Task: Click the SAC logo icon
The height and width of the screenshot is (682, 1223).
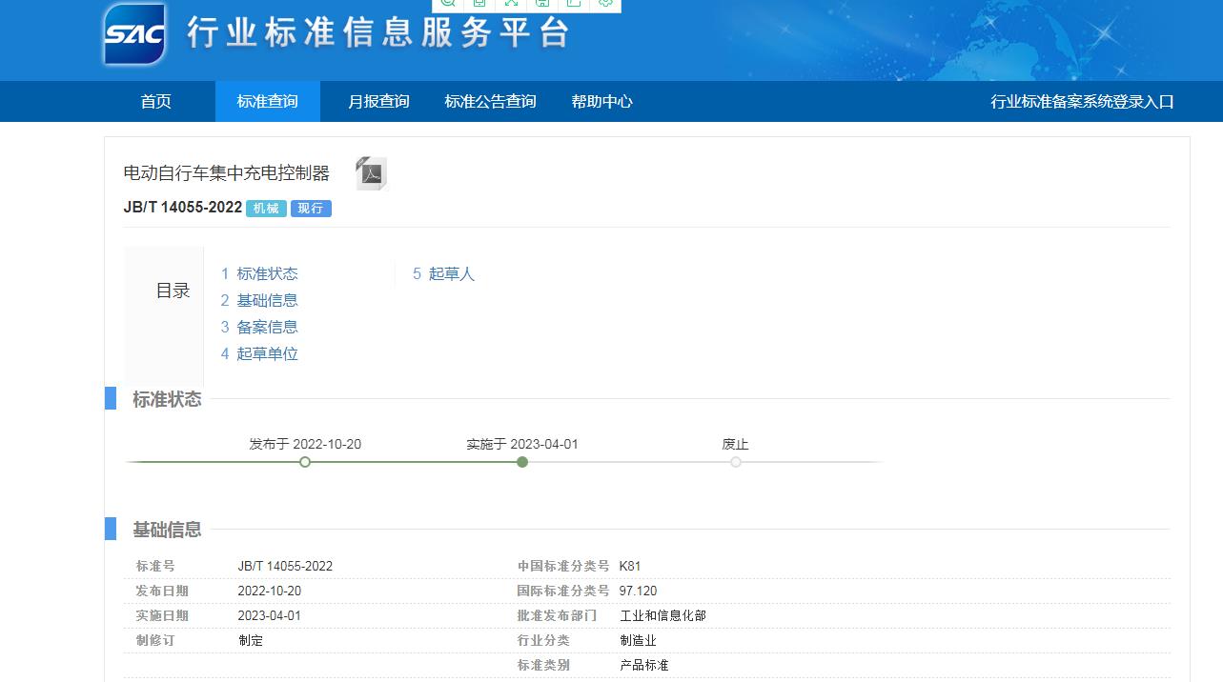Action: pyautogui.click(x=134, y=34)
